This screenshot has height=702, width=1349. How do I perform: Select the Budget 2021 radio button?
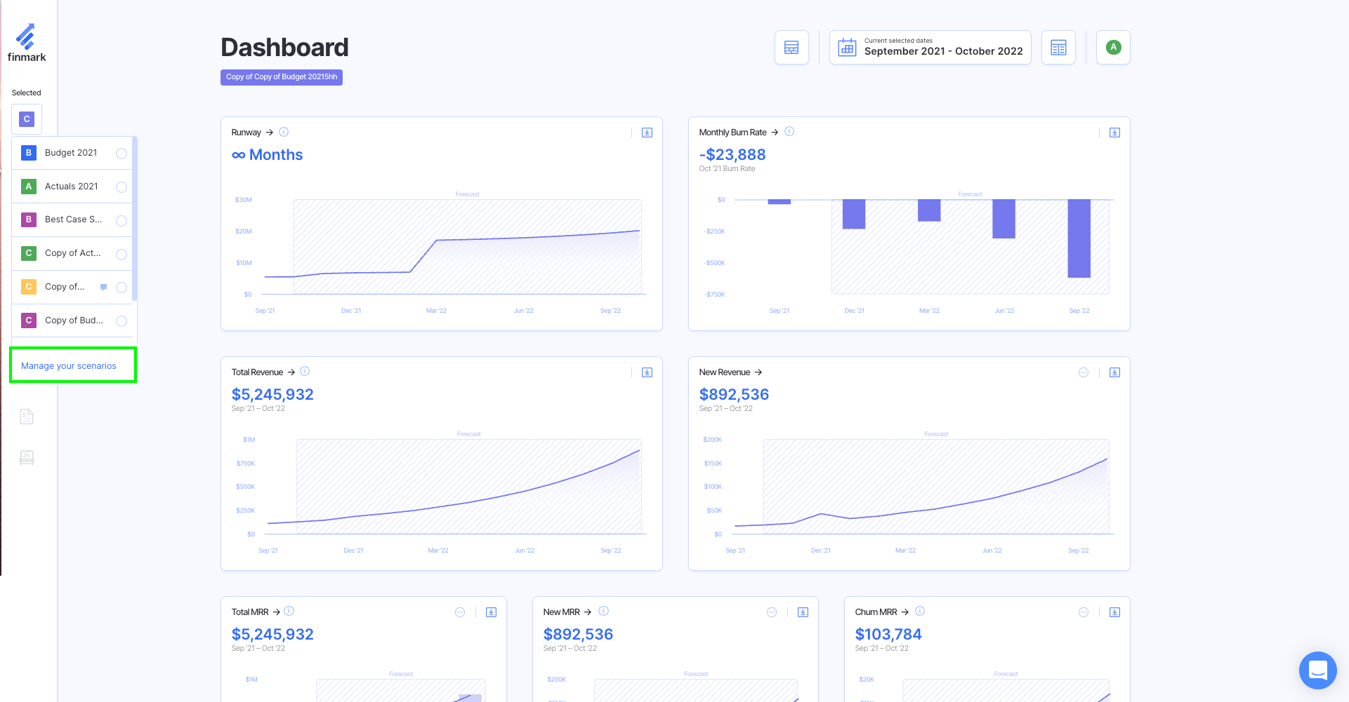(x=121, y=154)
